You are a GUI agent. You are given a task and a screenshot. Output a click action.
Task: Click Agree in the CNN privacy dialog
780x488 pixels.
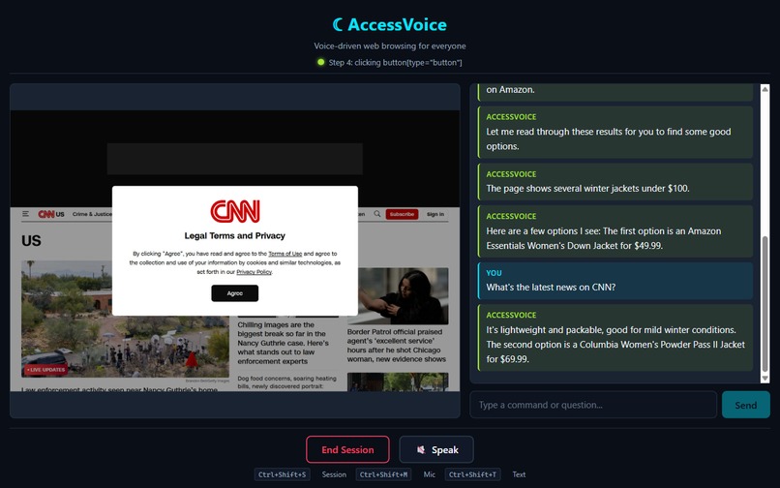click(x=235, y=293)
